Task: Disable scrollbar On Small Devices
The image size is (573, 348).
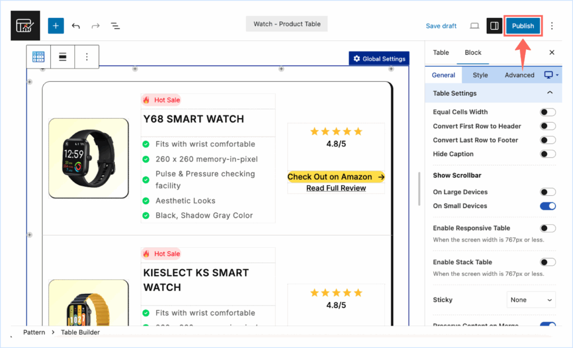Action: point(547,206)
